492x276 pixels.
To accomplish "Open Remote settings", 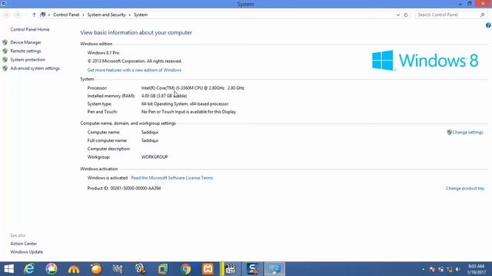I will (25, 51).
